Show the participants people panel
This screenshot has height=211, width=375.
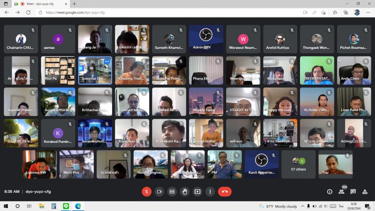tap(341, 192)
